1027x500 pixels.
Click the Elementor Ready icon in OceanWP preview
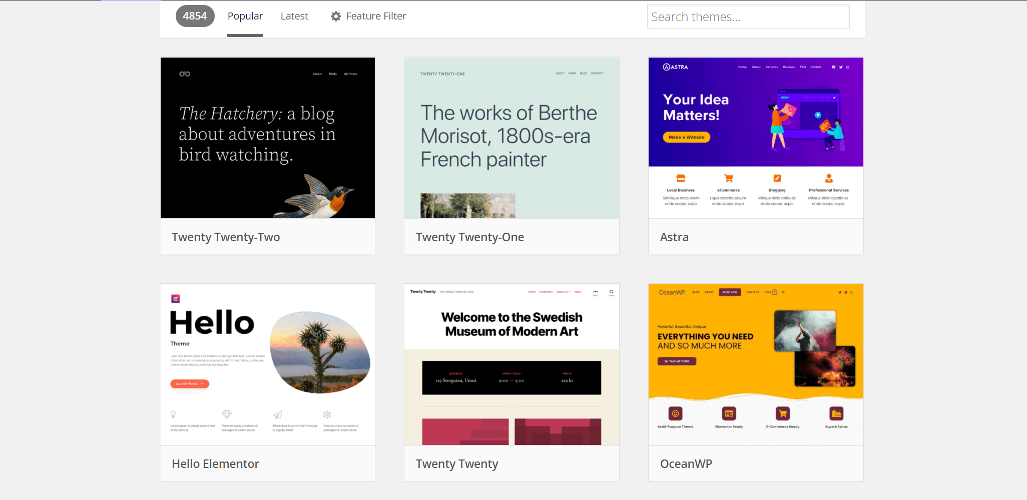(x=729, y=413)
